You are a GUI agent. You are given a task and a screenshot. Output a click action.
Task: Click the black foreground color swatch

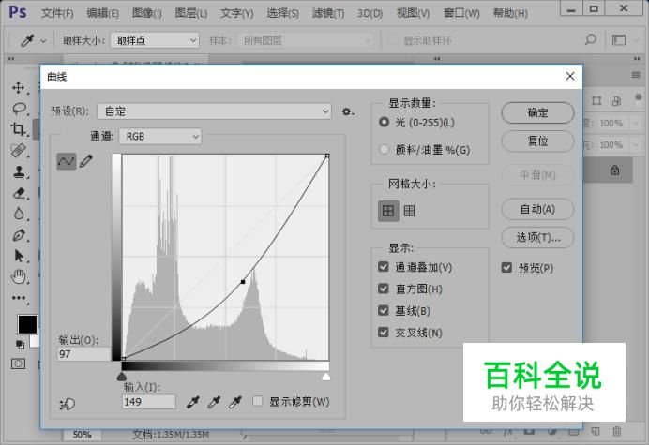pyautogui.click(x=27, y=324)
